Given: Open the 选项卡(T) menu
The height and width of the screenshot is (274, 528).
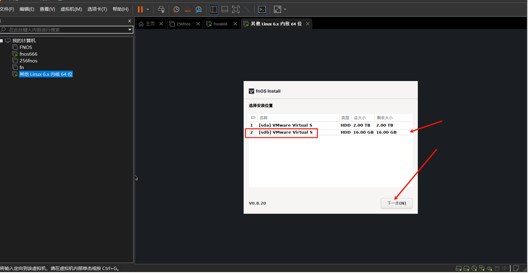Looking at the screenshot, I should pos(97,9).
